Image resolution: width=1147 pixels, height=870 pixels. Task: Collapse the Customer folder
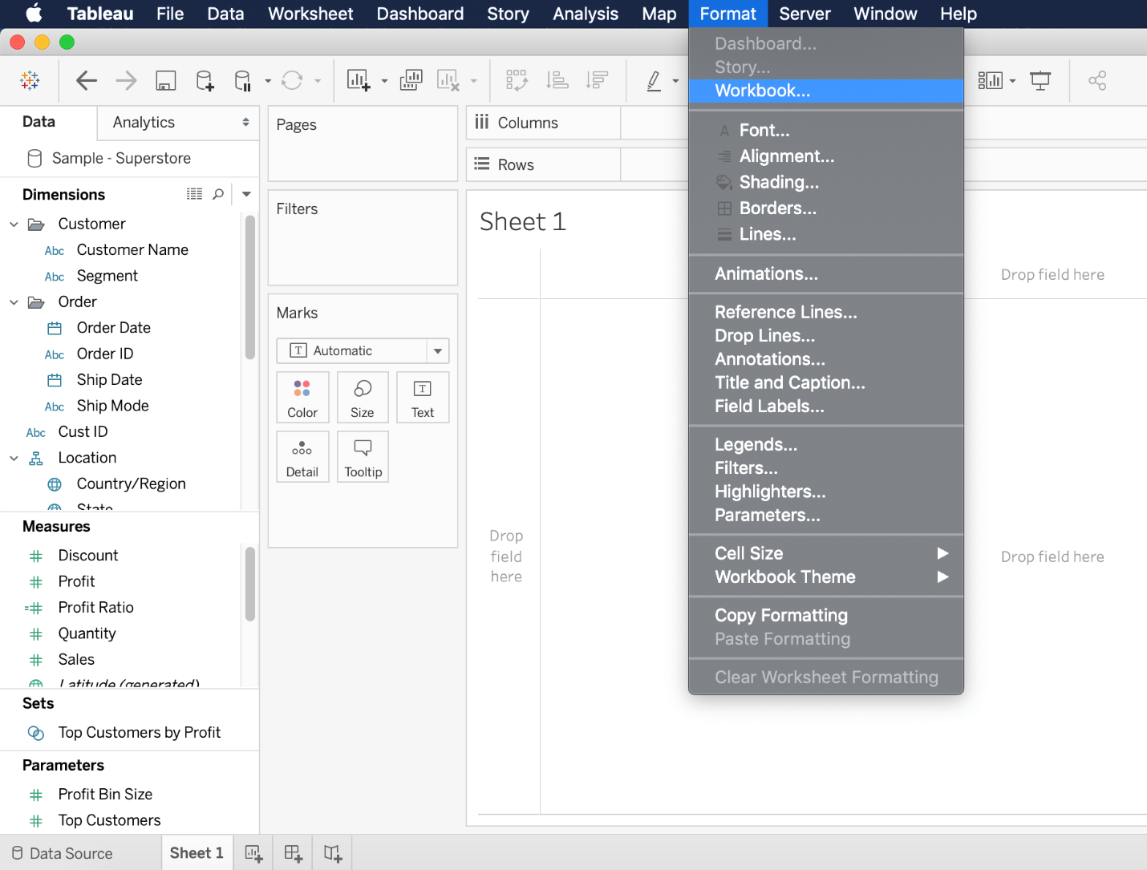(14, 225)
